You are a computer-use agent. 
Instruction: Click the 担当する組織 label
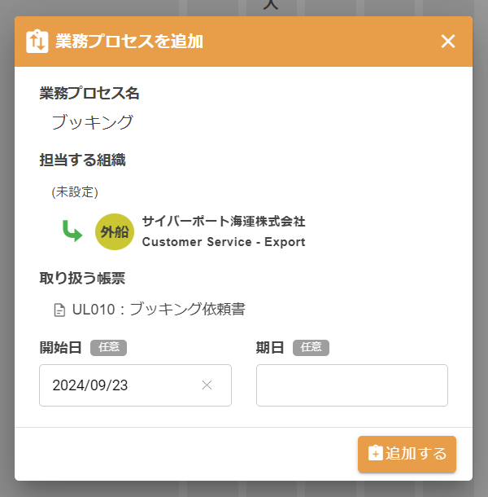tap(83, 161)
